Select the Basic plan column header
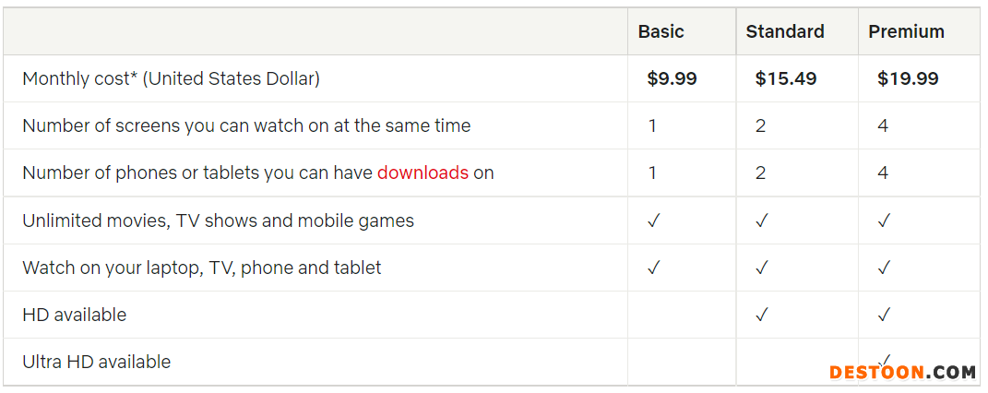This screenshot has width=988, height=393. 661,31
